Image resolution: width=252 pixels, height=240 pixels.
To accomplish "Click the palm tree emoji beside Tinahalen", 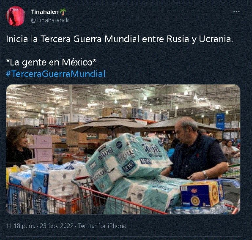I will click(x=63, y=12).
